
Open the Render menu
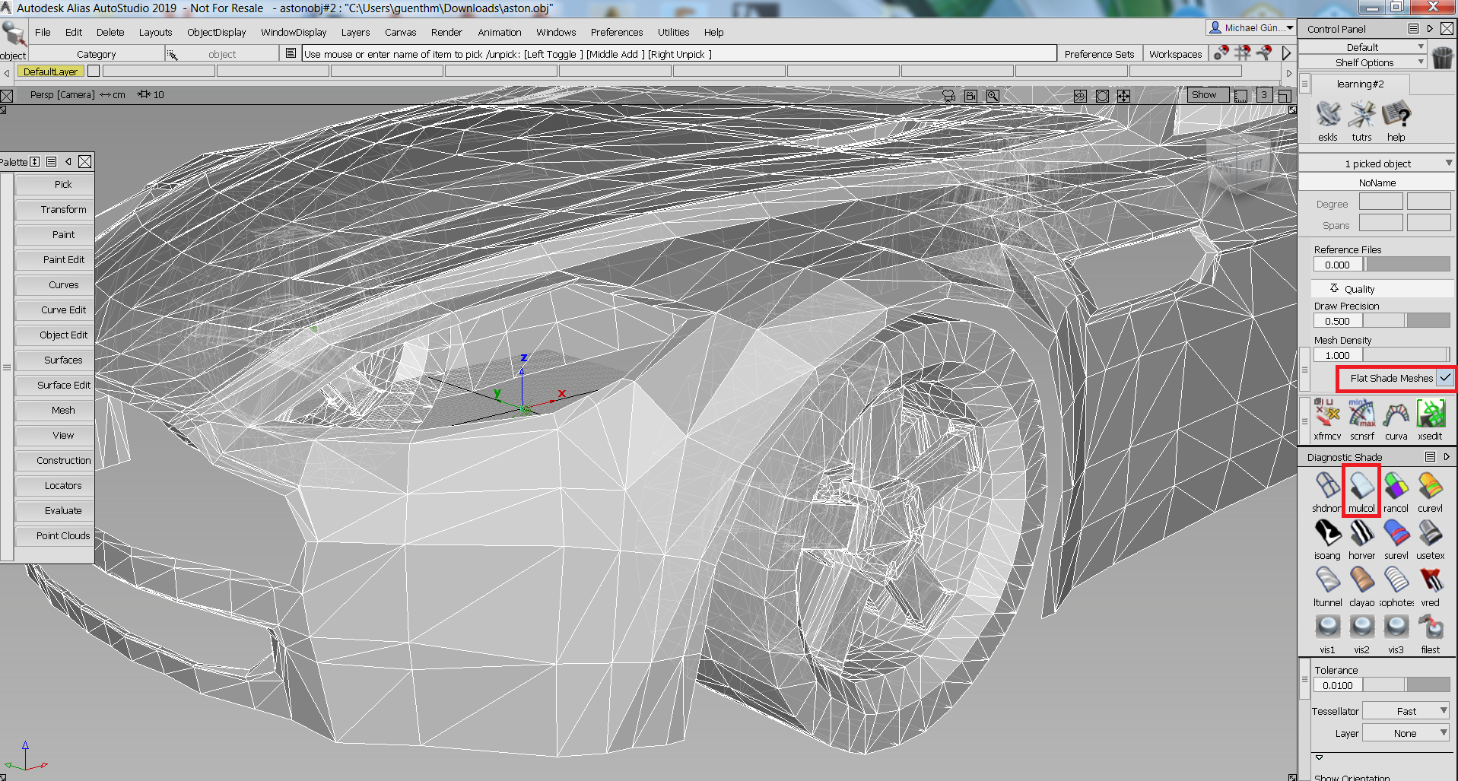point(446,32)
